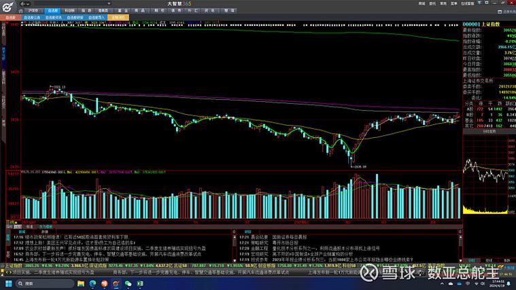Open the 17:12 理想上新 news headline

74,242
